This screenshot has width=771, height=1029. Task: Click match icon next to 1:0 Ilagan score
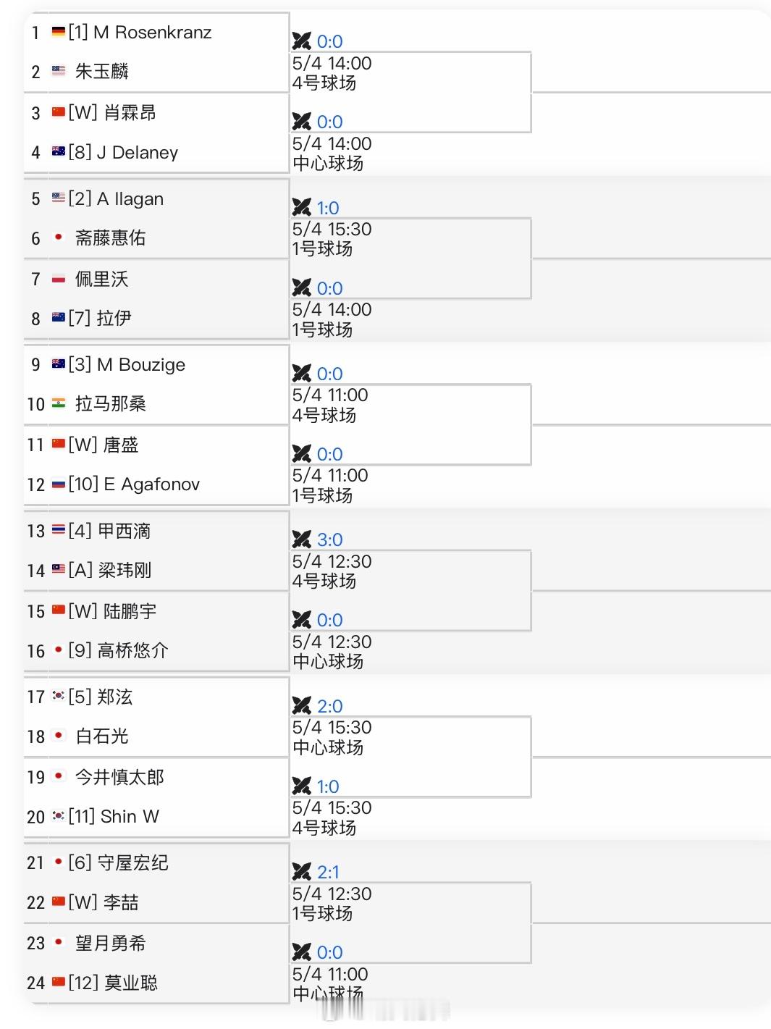[302, 208]
